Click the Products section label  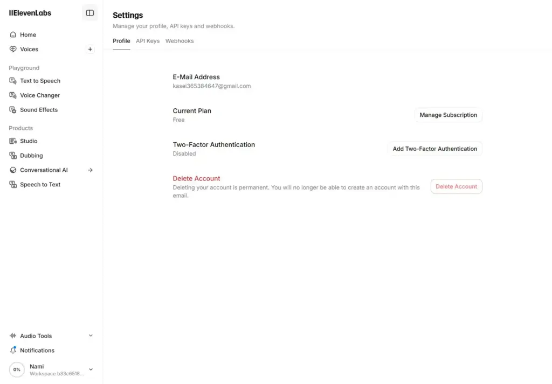21,128
